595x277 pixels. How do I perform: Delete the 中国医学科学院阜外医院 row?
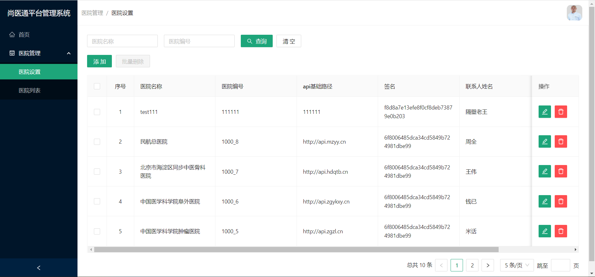(x=561, y=201)
